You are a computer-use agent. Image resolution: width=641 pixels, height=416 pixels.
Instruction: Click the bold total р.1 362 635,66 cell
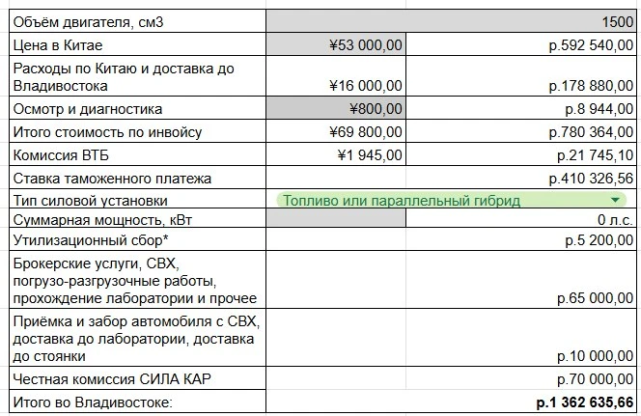point(452,402)
